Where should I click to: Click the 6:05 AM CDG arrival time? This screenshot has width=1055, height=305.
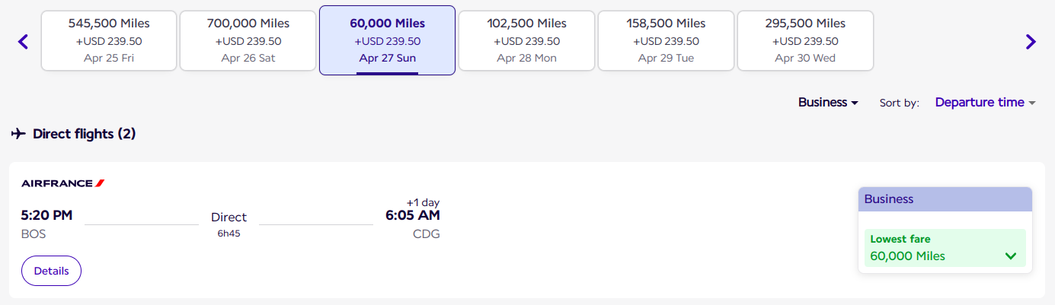(x=413, y=215)
